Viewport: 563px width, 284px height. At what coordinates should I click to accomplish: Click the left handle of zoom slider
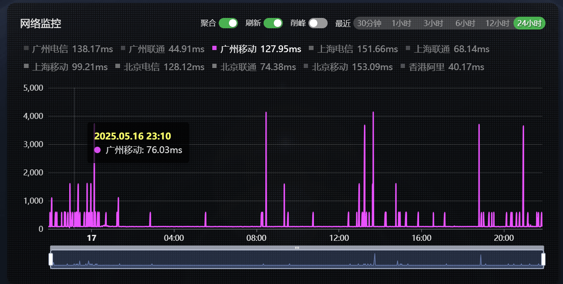(50, 259)
